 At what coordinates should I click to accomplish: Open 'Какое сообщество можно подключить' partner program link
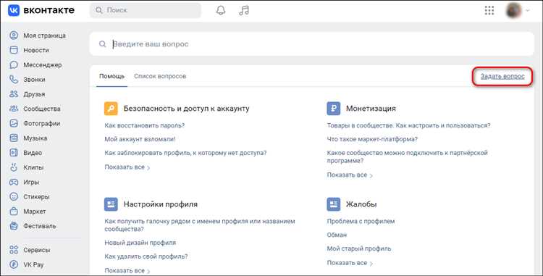coord(407,156)
